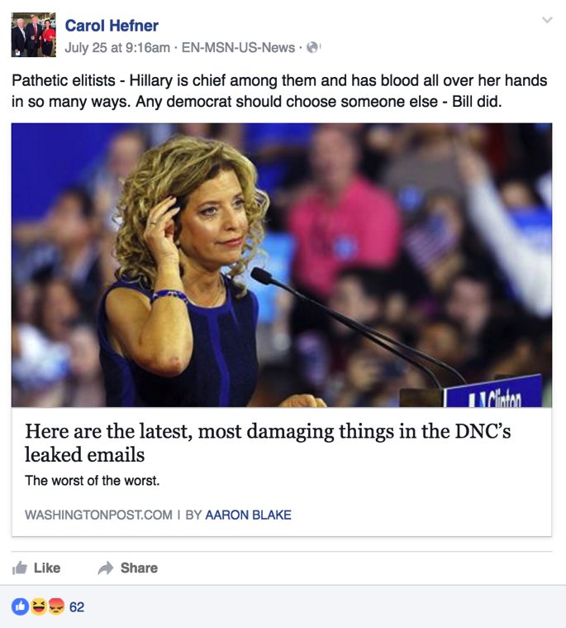566x628 pixels.
Task: Visit the WASHINGTONPOST.COM source link
Action: tap(98, 515)
